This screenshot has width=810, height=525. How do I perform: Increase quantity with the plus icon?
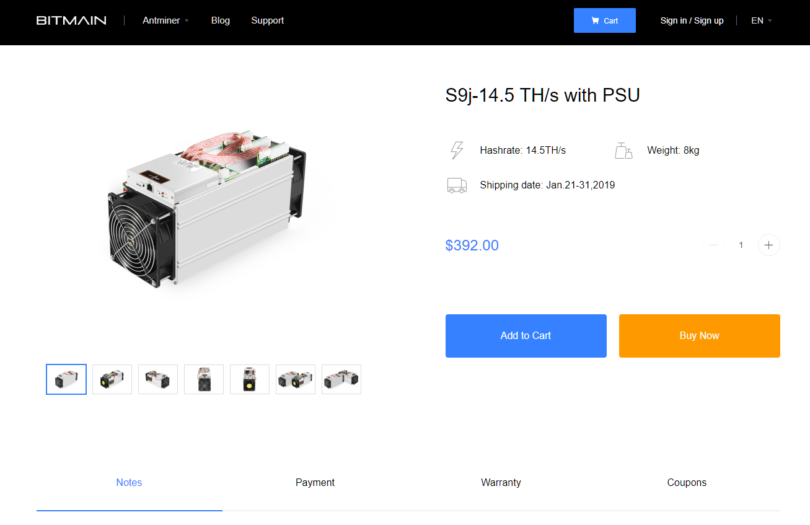769,245
